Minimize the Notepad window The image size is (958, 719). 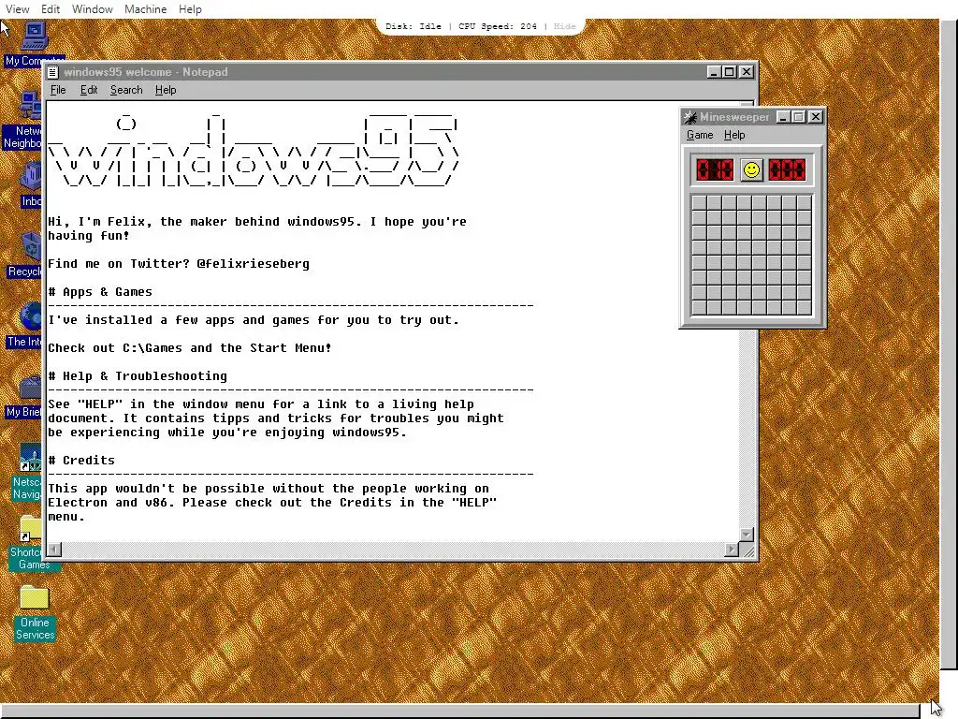713,72
